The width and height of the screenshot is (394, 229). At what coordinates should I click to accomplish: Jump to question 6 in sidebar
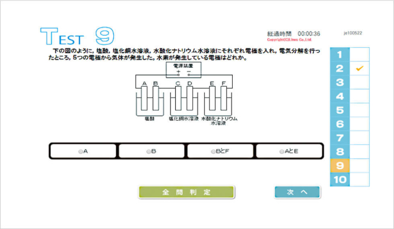pos(339,124)
